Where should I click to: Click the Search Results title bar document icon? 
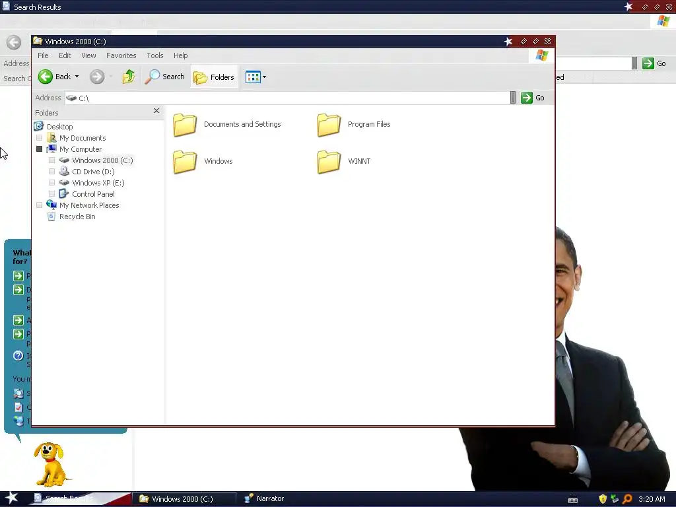(x=6, y=6)
